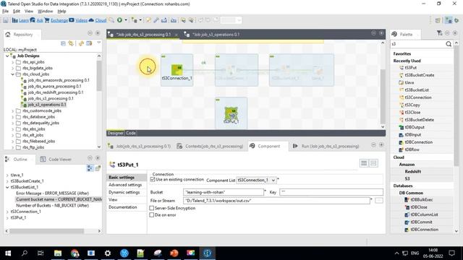Pick tDBColumnList in the Palette

424,214
